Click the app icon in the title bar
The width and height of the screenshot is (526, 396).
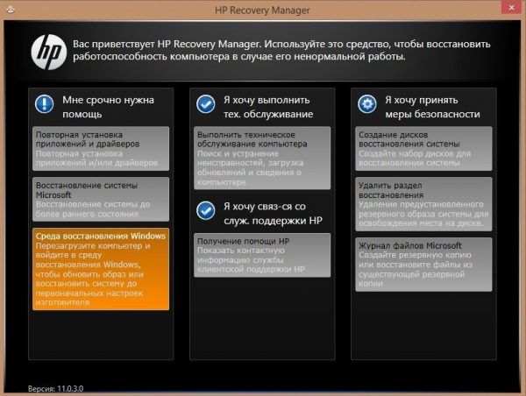coord(11,10)
